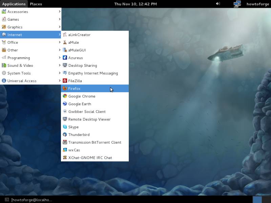Click the aMuleGUI icon

tap(65, 50)
